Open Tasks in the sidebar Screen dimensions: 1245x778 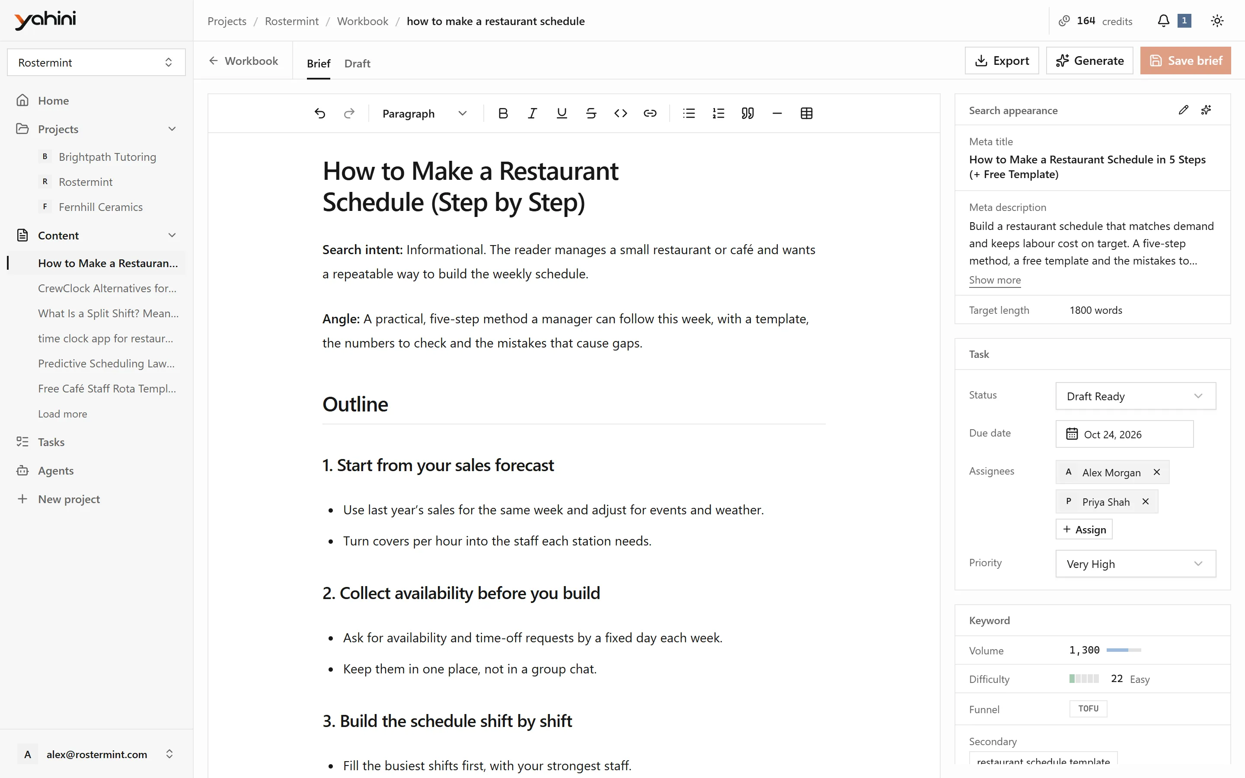click(51, 442)
